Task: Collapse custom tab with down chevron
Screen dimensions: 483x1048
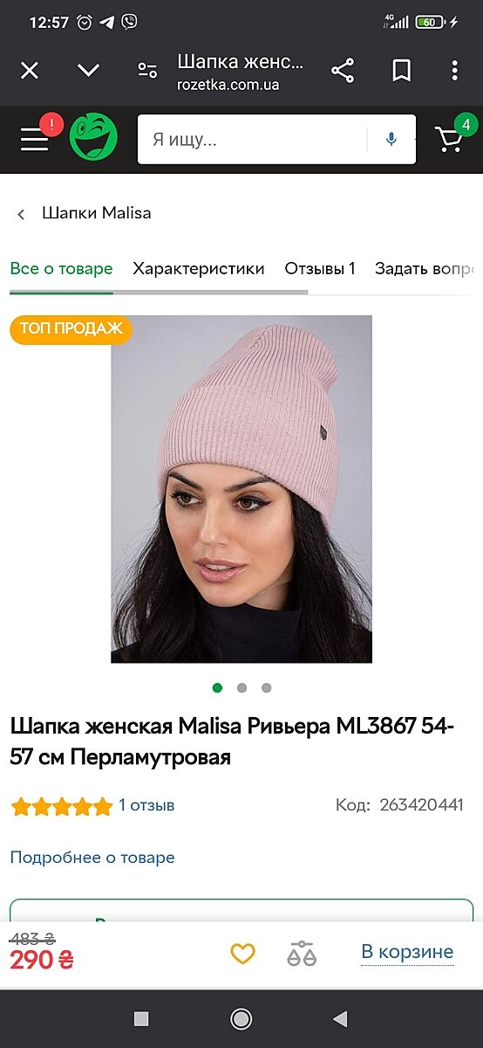Action: 88,71
